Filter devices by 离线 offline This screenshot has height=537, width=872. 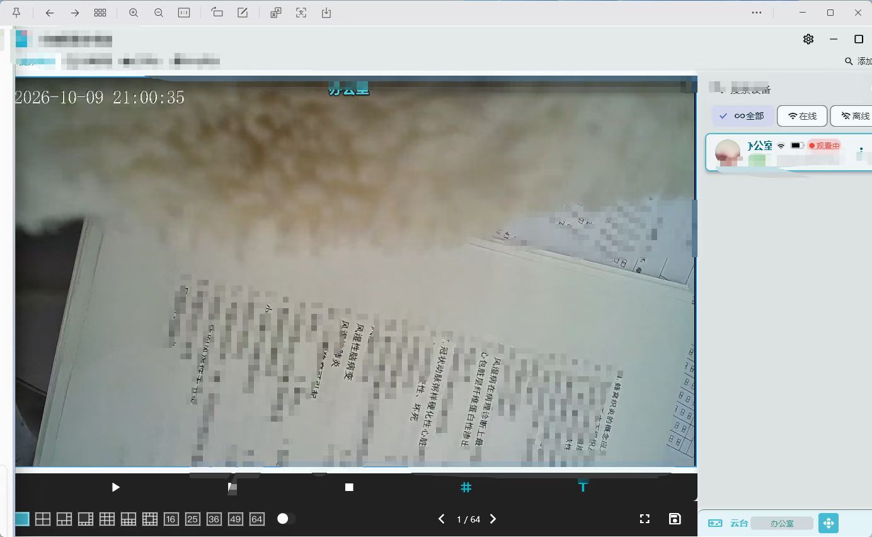coord(852,116)
